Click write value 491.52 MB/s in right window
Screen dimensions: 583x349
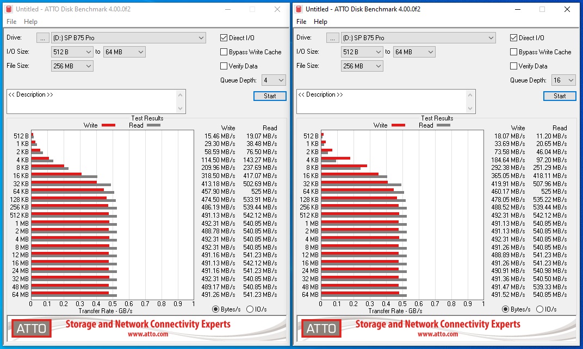tap(508, 295)
